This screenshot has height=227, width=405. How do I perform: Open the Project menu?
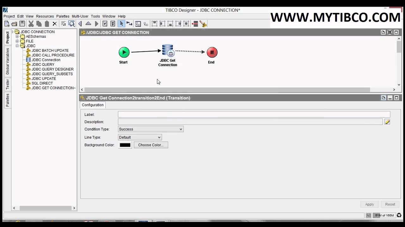click(9, 16)
